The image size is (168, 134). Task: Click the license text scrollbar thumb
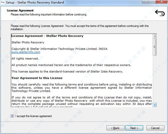155,47
